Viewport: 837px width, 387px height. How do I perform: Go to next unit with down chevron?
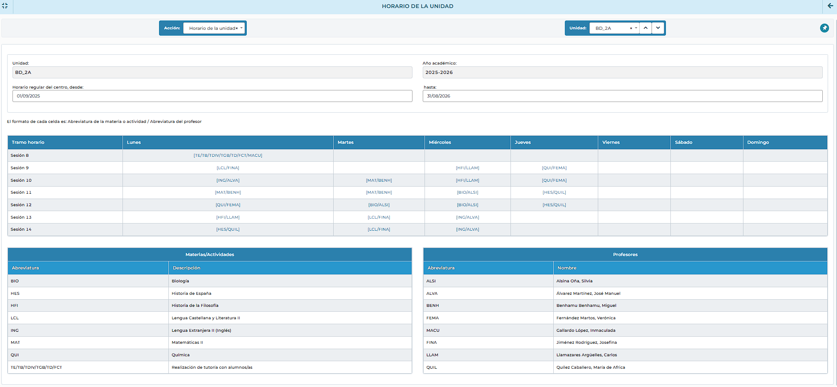coord(658,28)
